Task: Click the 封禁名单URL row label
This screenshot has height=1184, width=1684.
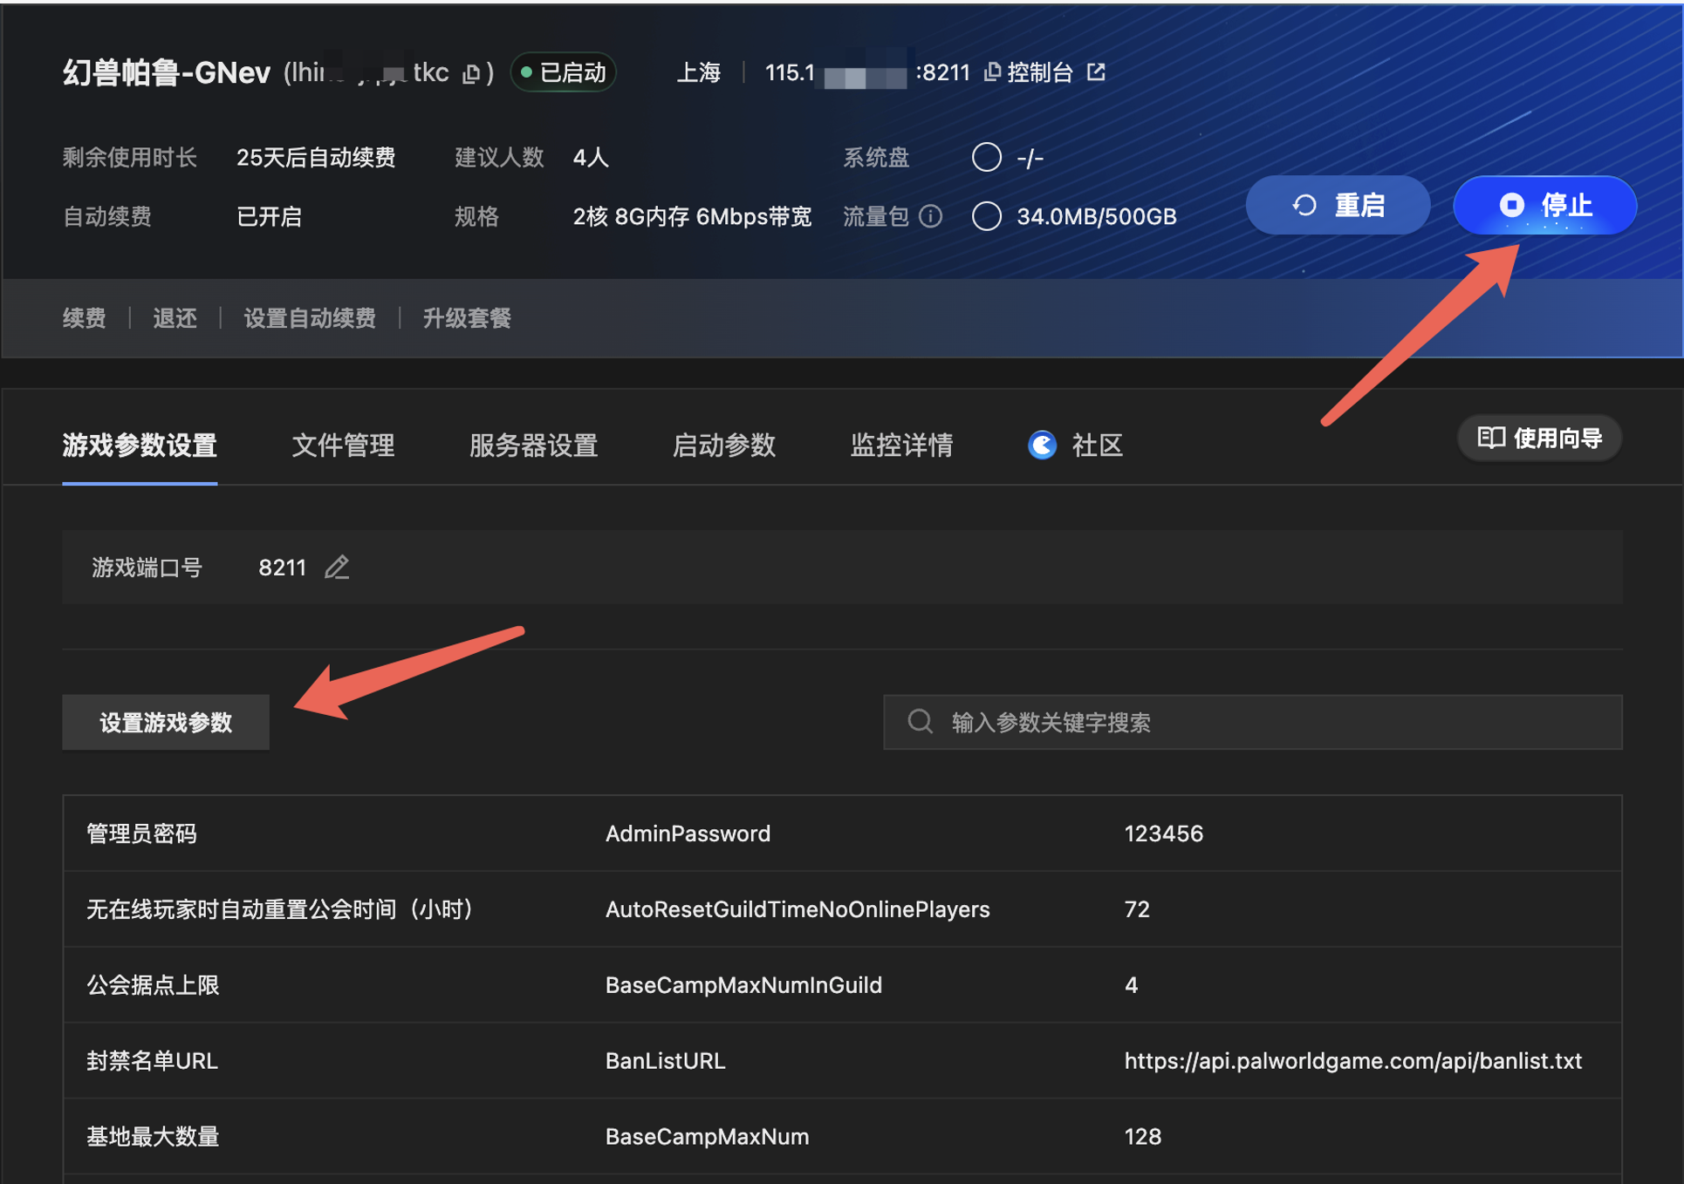Action: tap(152, 1061)
